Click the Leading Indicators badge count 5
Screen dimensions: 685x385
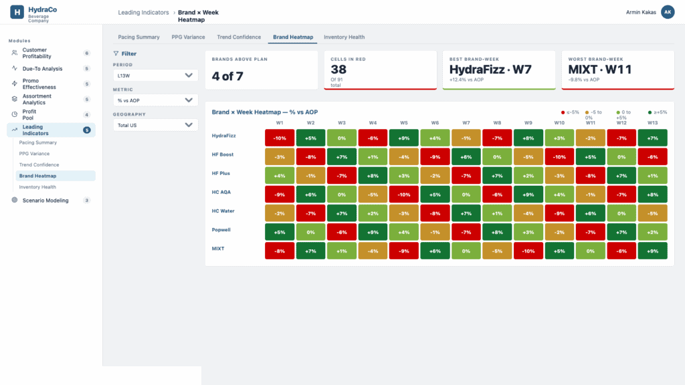86,130
